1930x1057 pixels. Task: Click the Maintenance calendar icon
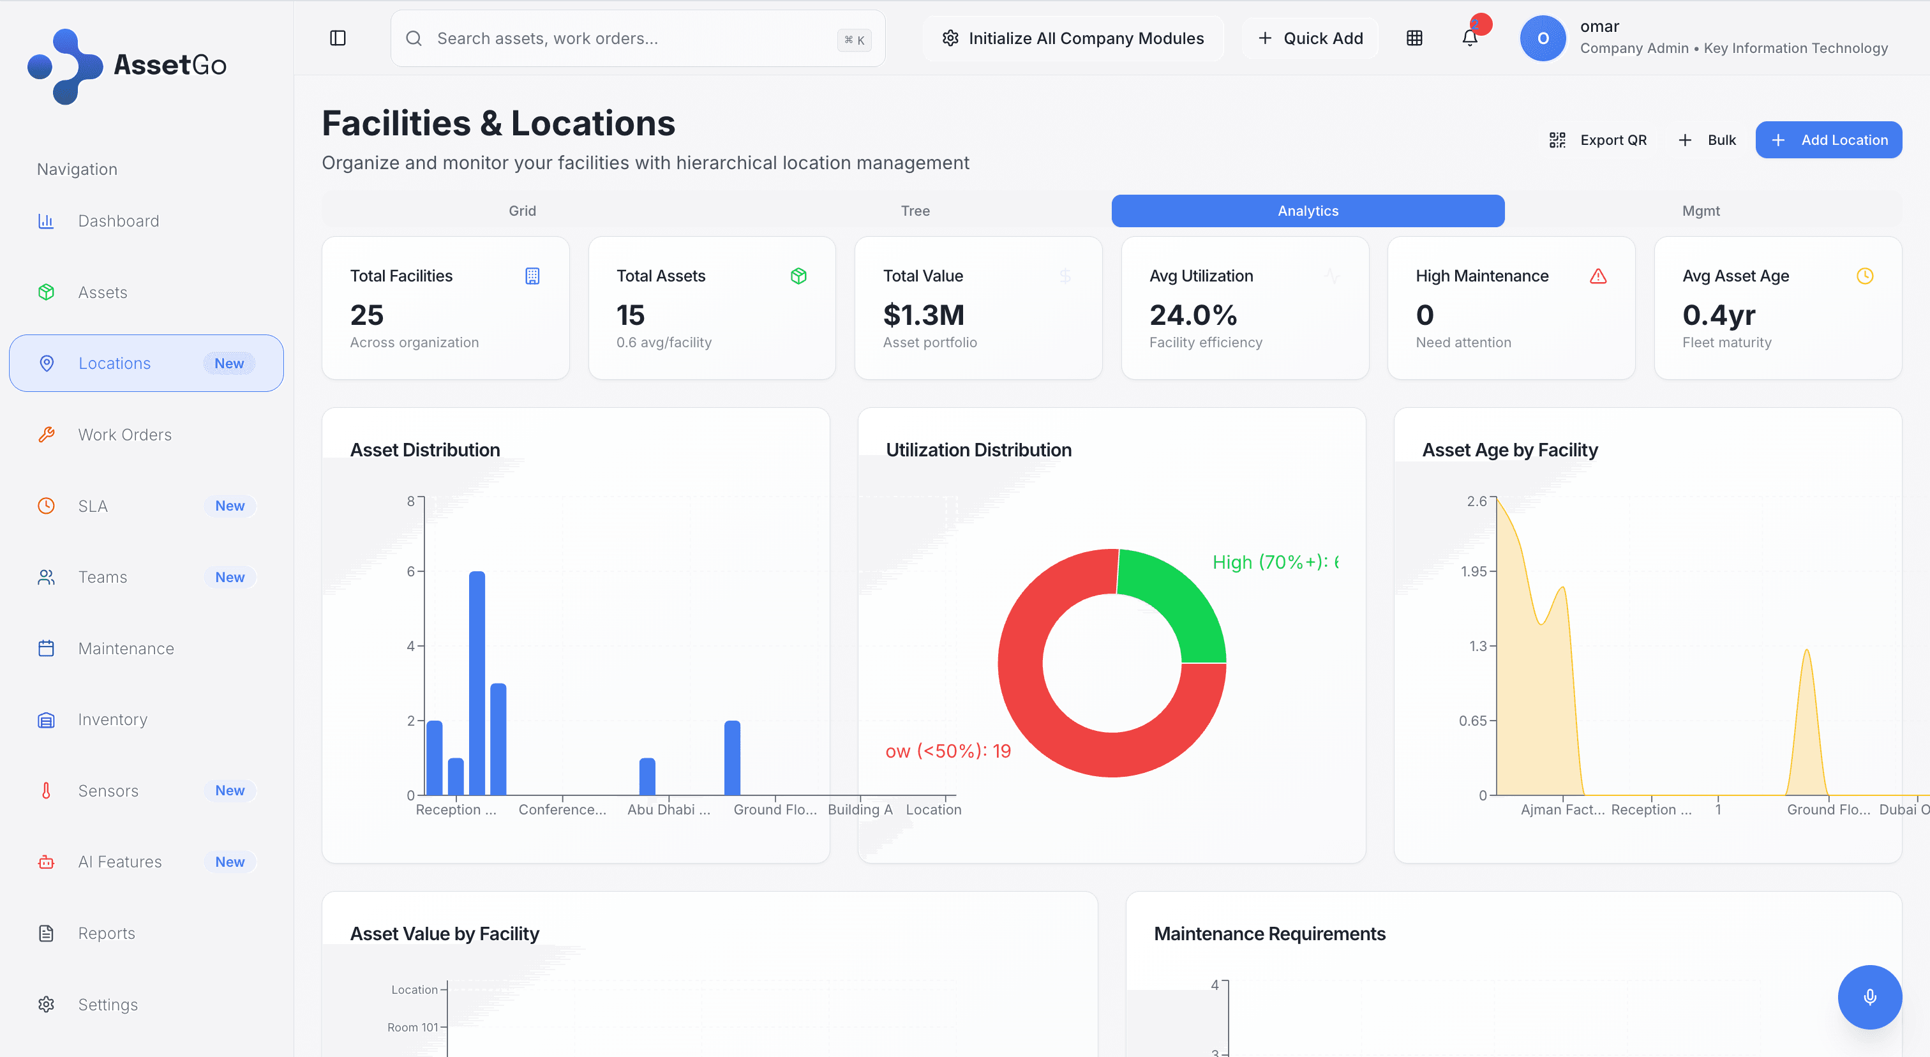pyautogui.click(x=47, y=648)
